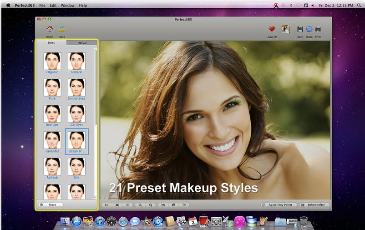Open Address Book from the Dock
The height and width of the screenshot is (230, 365).
pos(170,221)
